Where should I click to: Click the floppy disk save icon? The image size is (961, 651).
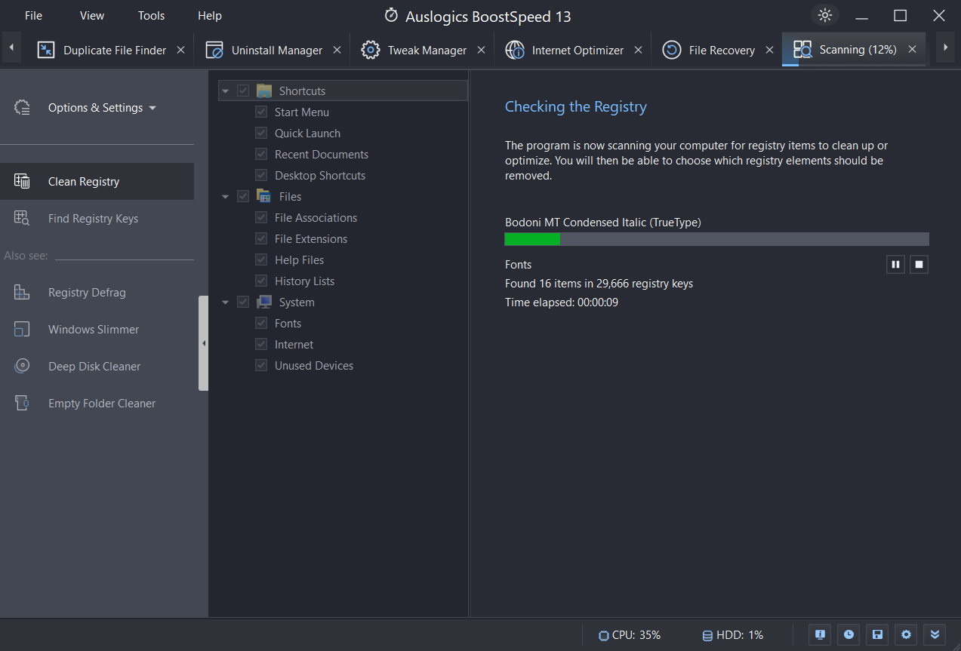[x=877, y=634]
